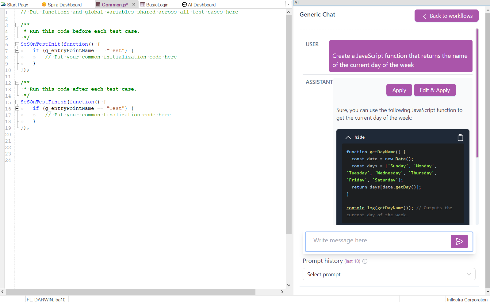Switch to the BasicLogin tab
The height and width of the screenshot is (302, 490).
[x=157, y=5]
